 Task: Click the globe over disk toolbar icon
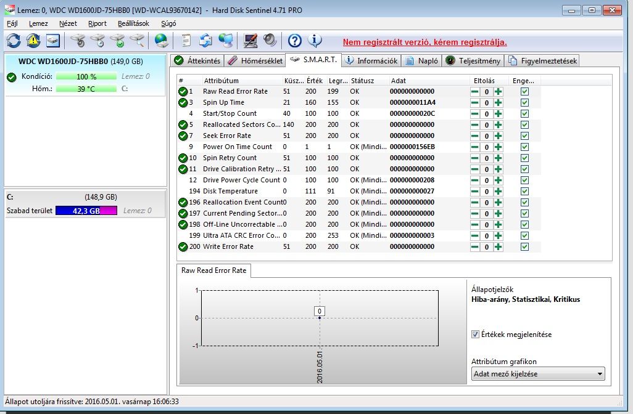162,40
